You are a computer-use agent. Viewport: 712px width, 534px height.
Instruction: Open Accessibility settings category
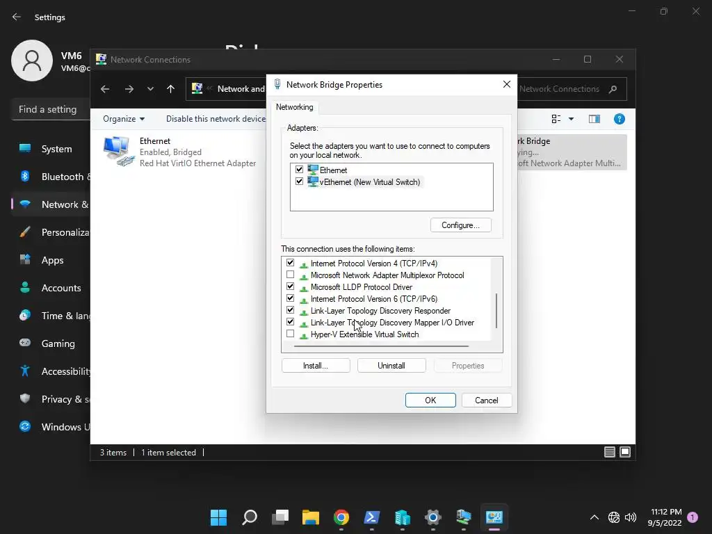51,371
